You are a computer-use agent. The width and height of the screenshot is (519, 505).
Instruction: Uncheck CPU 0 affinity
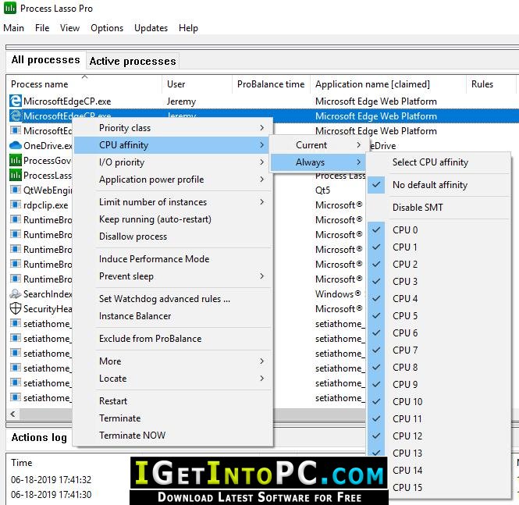click(x=439, y=230)
